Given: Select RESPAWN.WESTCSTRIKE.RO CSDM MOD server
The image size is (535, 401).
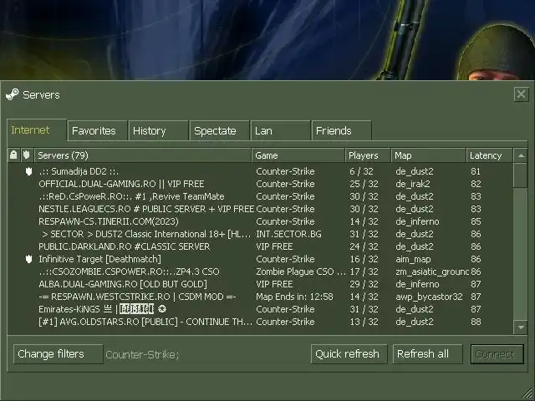Looking at the screenshot, I should click(260, 297).
